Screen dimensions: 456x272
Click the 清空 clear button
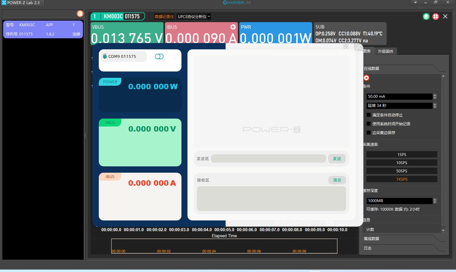tap(337, 180)
